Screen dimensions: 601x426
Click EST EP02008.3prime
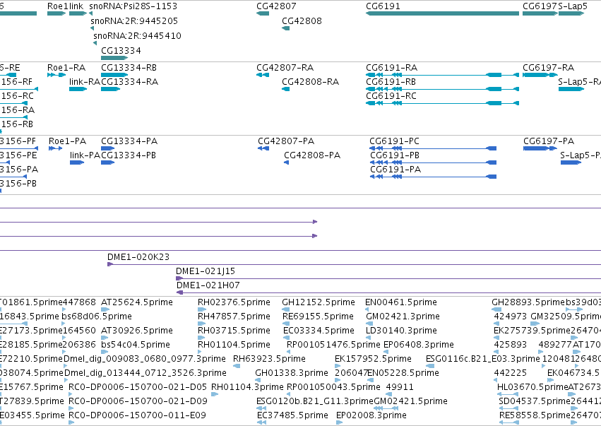[371, 415]
